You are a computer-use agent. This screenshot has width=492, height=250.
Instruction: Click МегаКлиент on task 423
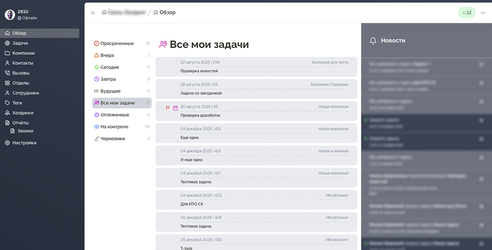337,195
